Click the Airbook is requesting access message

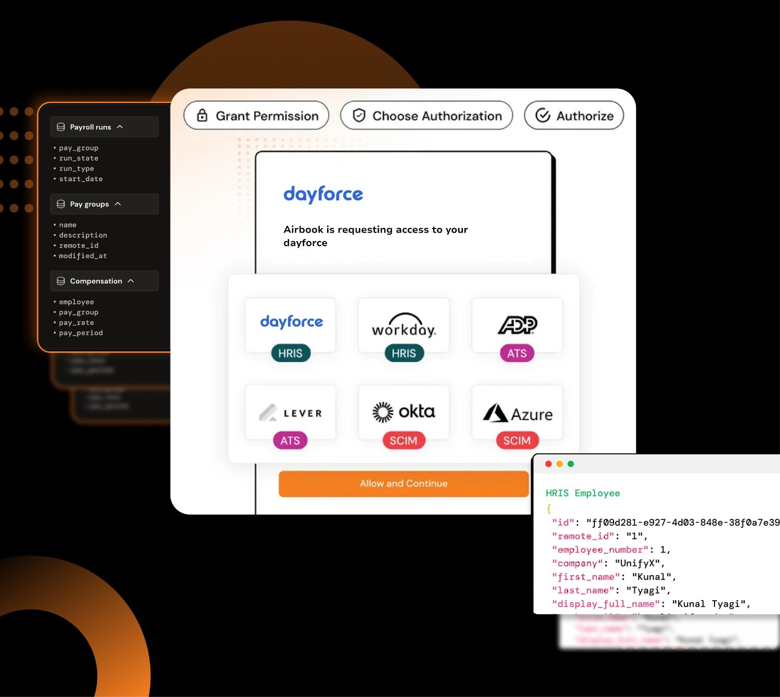(x=375, y=236)
